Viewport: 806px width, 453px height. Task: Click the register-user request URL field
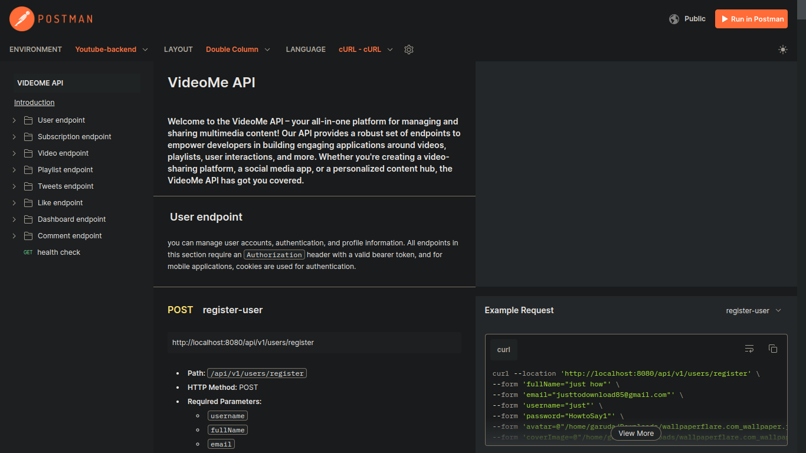[x=314, y=342]
